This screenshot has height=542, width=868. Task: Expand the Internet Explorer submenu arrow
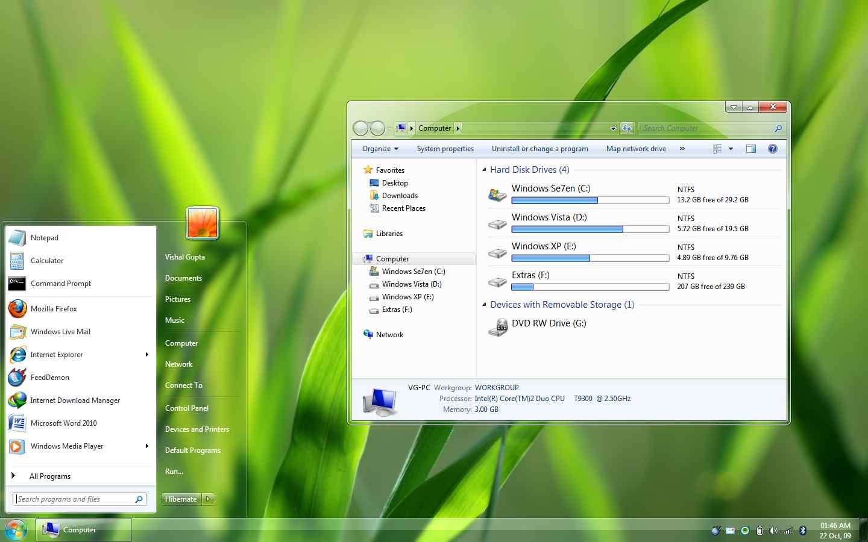146,355
